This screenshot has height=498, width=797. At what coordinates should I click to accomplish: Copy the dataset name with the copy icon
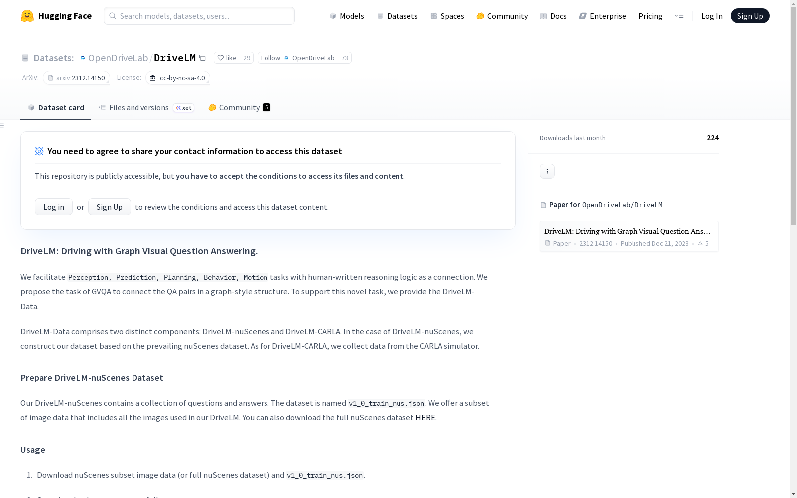202,58
